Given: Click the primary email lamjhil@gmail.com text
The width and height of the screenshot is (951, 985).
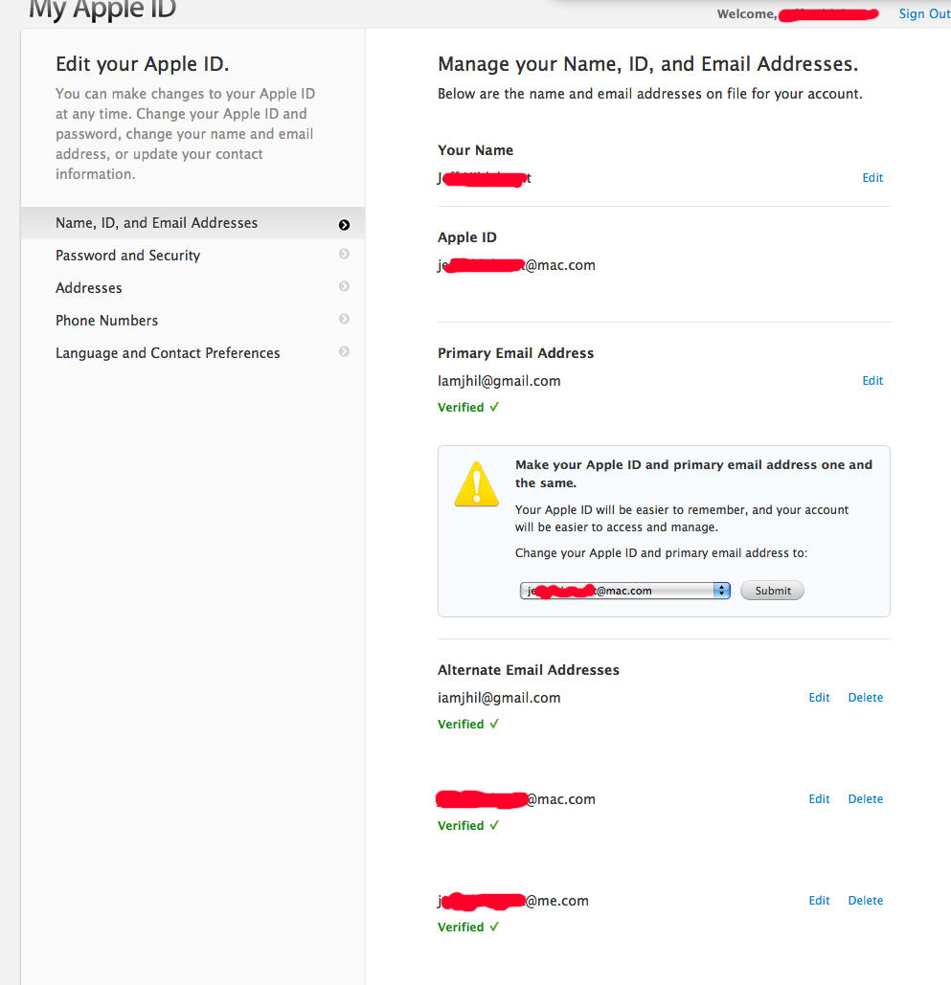Looking at the screenshot, I should coord(499,381).
